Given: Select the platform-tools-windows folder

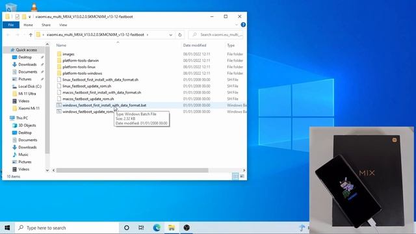Looking at the screenshot, I should tap(82, 73).
